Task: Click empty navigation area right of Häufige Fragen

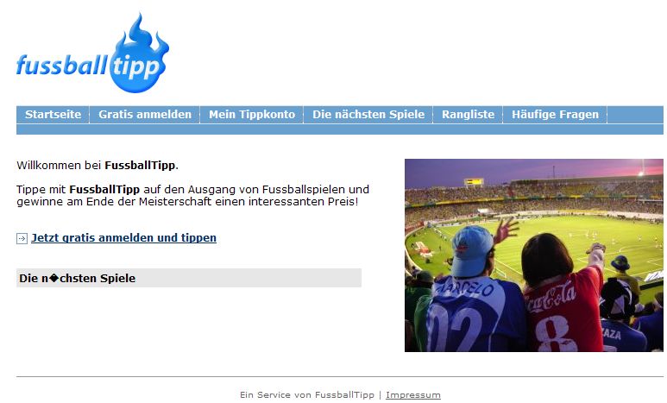Action: click(x=636, y=115)
